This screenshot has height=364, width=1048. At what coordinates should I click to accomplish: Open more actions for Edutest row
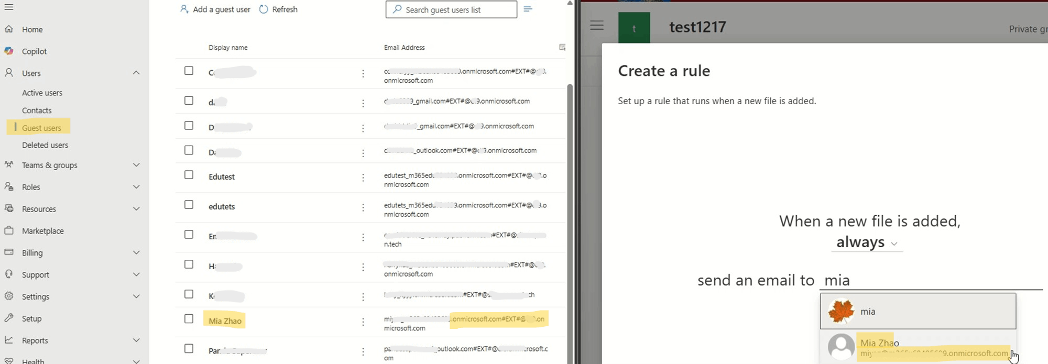coord(363,178)
